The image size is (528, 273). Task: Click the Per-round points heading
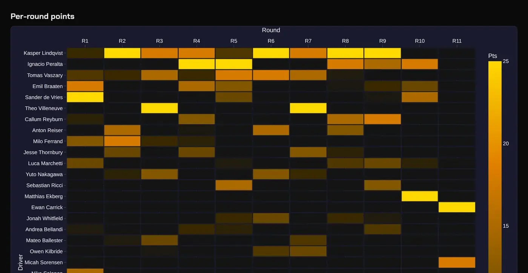tap(43, 16)
